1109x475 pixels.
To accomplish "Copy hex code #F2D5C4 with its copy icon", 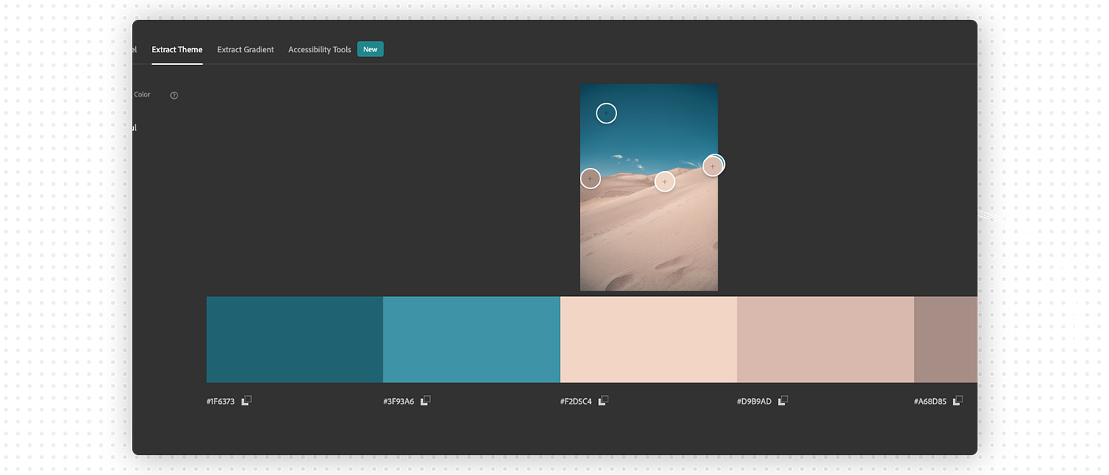I will [x=603, y=401].
